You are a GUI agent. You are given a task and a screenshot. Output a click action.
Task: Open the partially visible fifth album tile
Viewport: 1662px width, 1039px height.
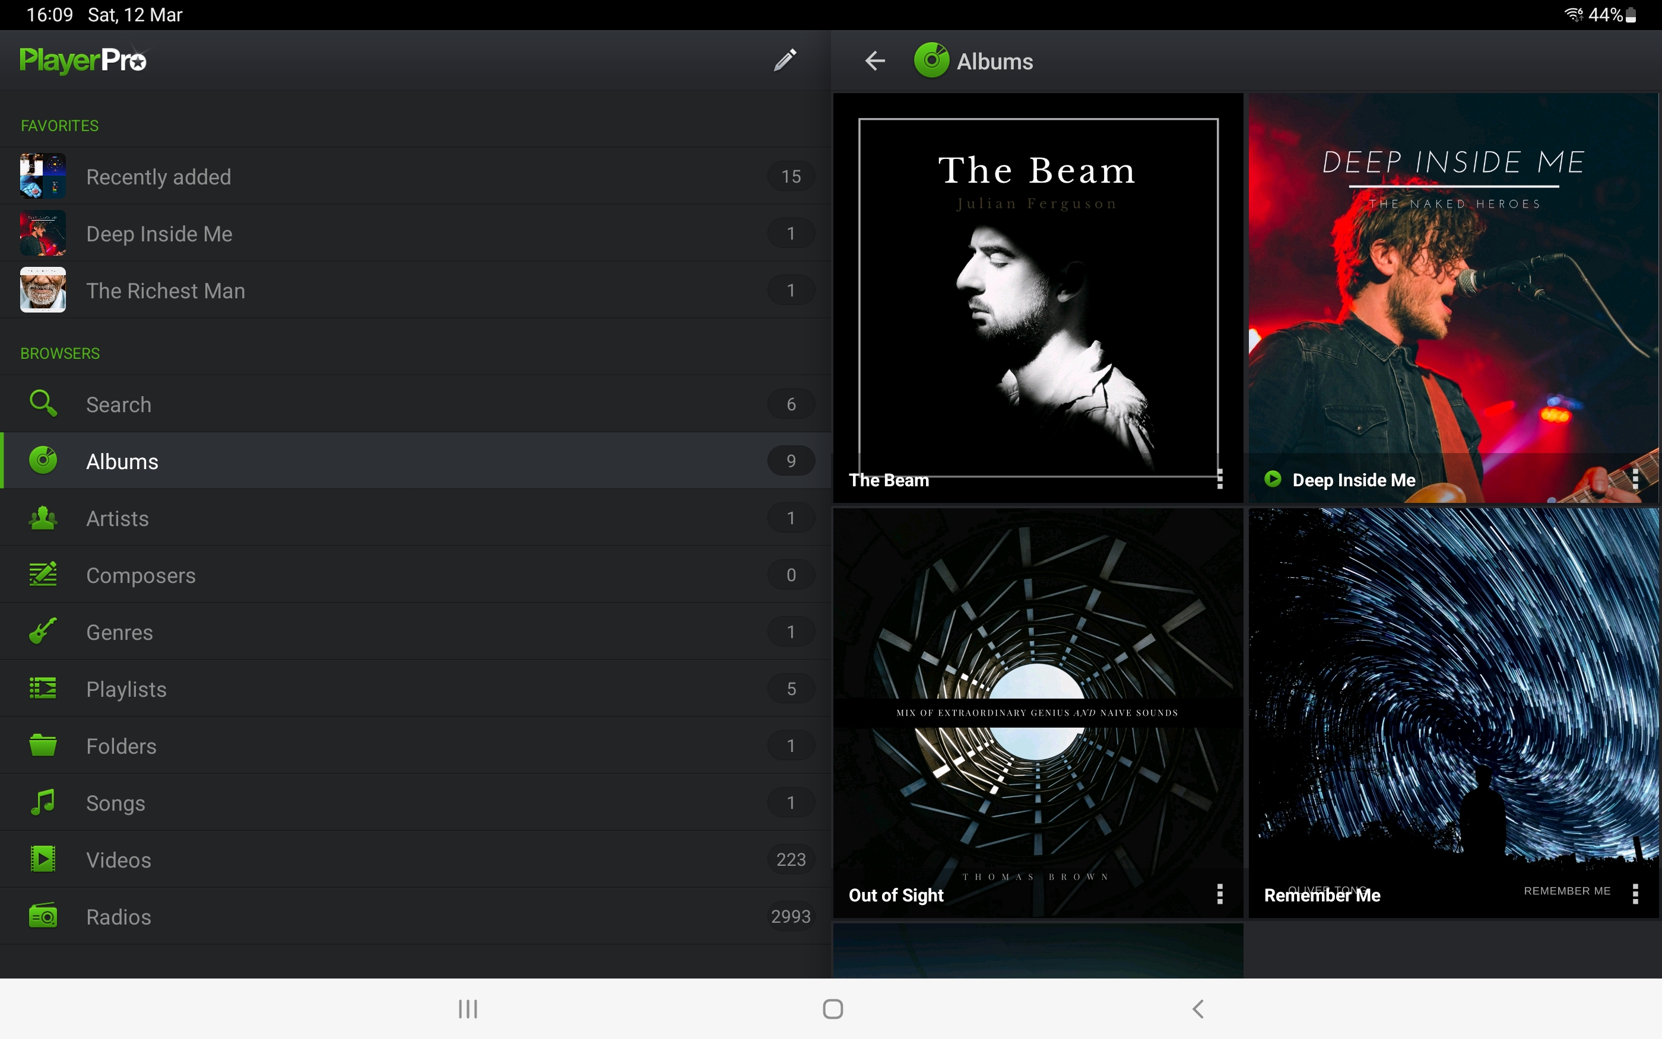pyautogui.click(x=1038, y=951)
